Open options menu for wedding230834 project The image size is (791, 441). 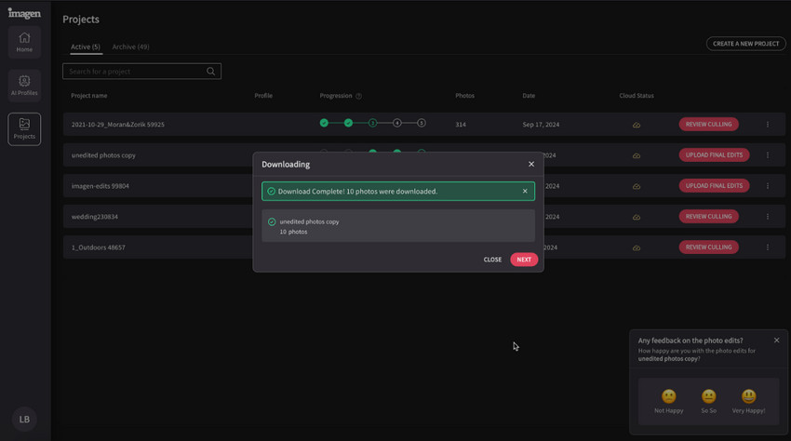pos(768,217)
